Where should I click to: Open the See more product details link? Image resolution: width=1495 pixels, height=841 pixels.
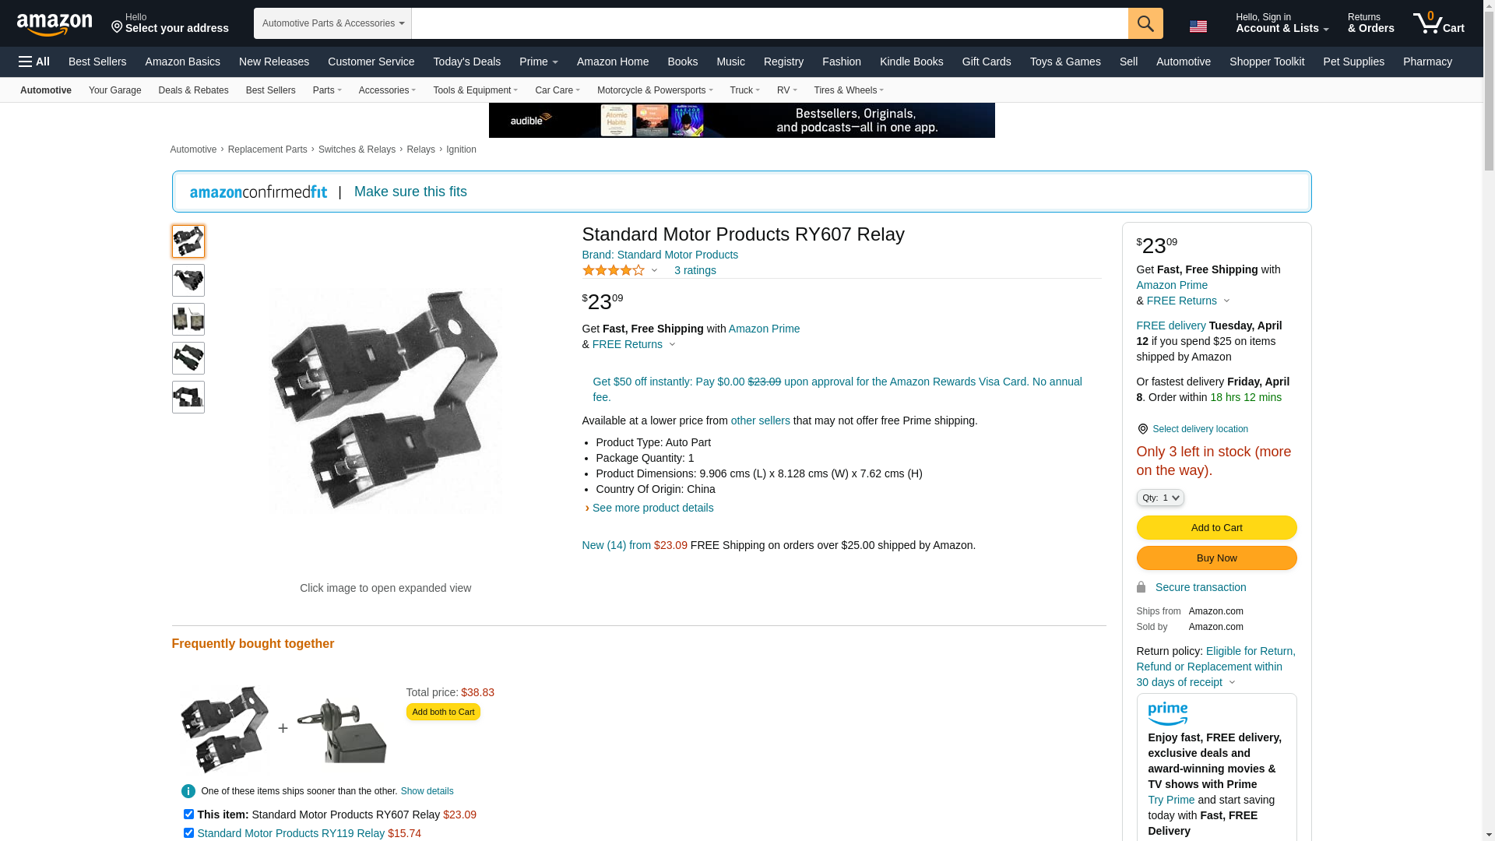click(653, 508)
